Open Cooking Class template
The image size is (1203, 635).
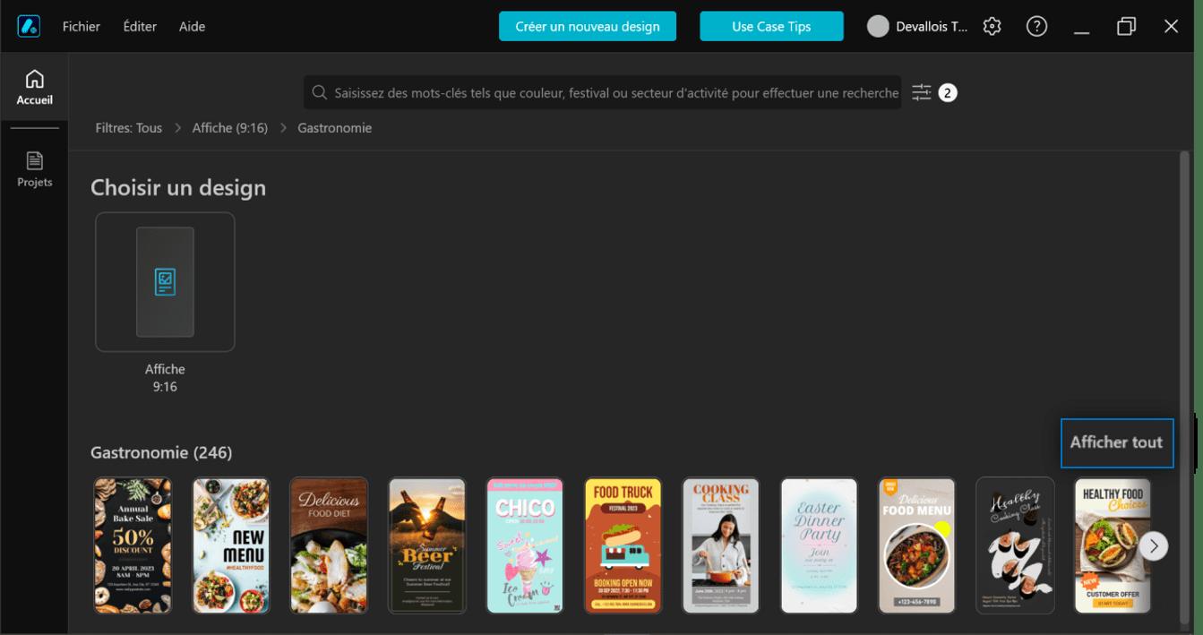point(721,545)
